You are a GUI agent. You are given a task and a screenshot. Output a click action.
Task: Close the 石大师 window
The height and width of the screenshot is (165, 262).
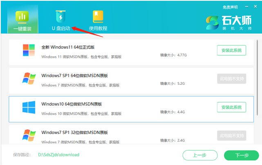point(255,7)
